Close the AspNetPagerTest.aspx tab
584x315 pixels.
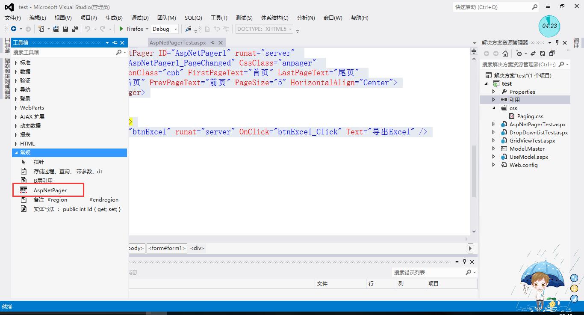point(221,43)
